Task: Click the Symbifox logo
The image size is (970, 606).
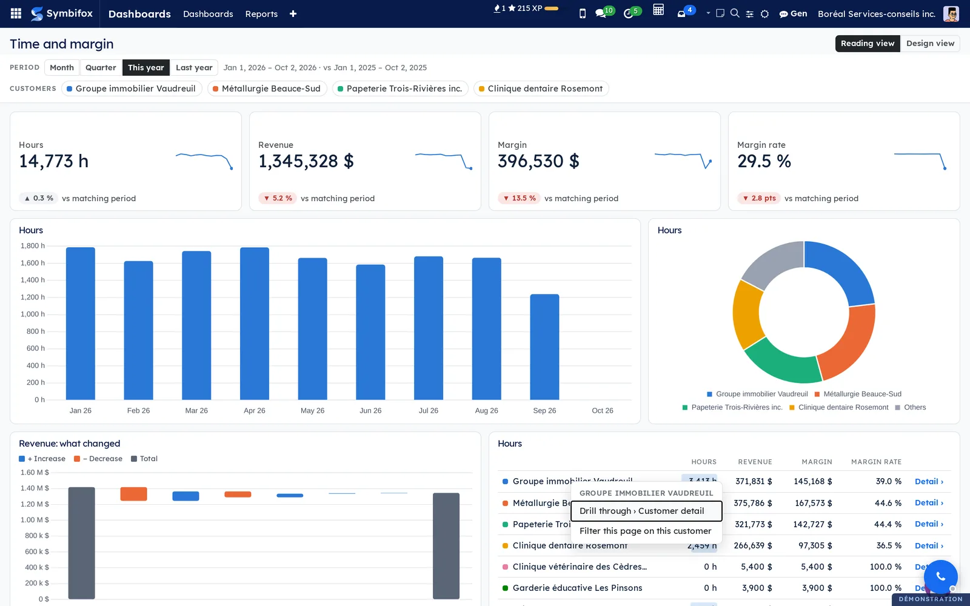Action: [62, 13]
